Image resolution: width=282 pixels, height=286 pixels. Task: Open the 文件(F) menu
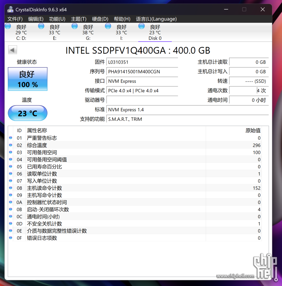click(x=15, y=19)
